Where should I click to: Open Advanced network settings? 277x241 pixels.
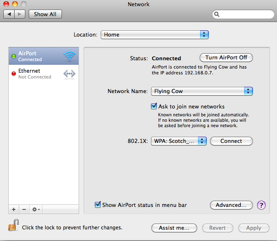(x=231, y=205)
